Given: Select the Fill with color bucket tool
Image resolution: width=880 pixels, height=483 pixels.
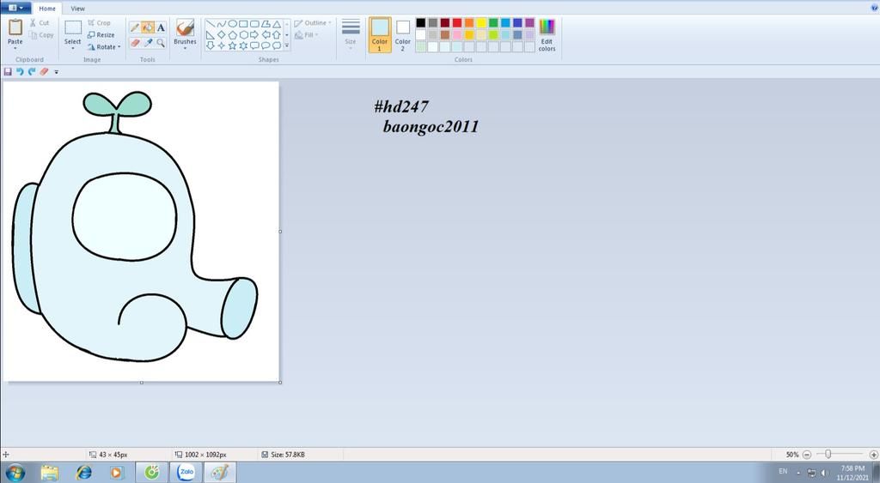Looking at the screenshot, I should pos(148,27).
